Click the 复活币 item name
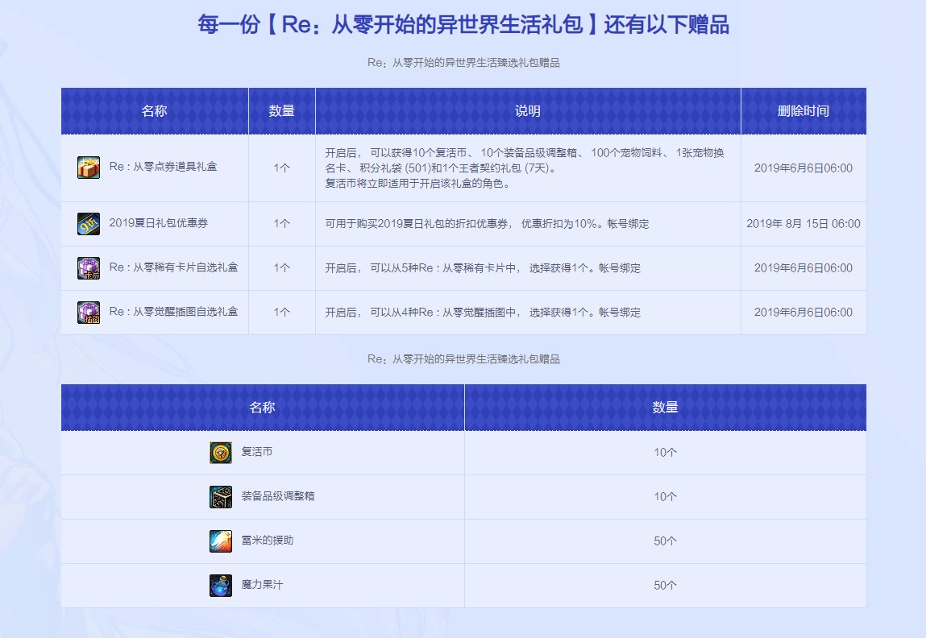This screenshot has width=926, height=638. click(x=256, y=452)
